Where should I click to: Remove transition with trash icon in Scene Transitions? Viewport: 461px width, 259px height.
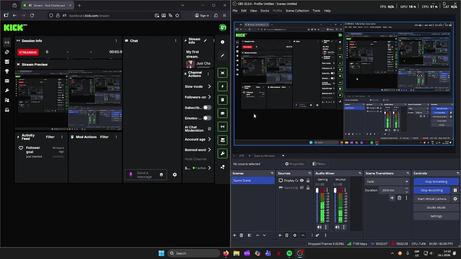(399, 198)
